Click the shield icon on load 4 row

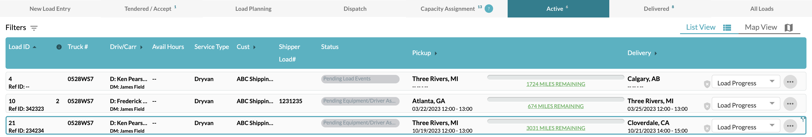point(707,84)
